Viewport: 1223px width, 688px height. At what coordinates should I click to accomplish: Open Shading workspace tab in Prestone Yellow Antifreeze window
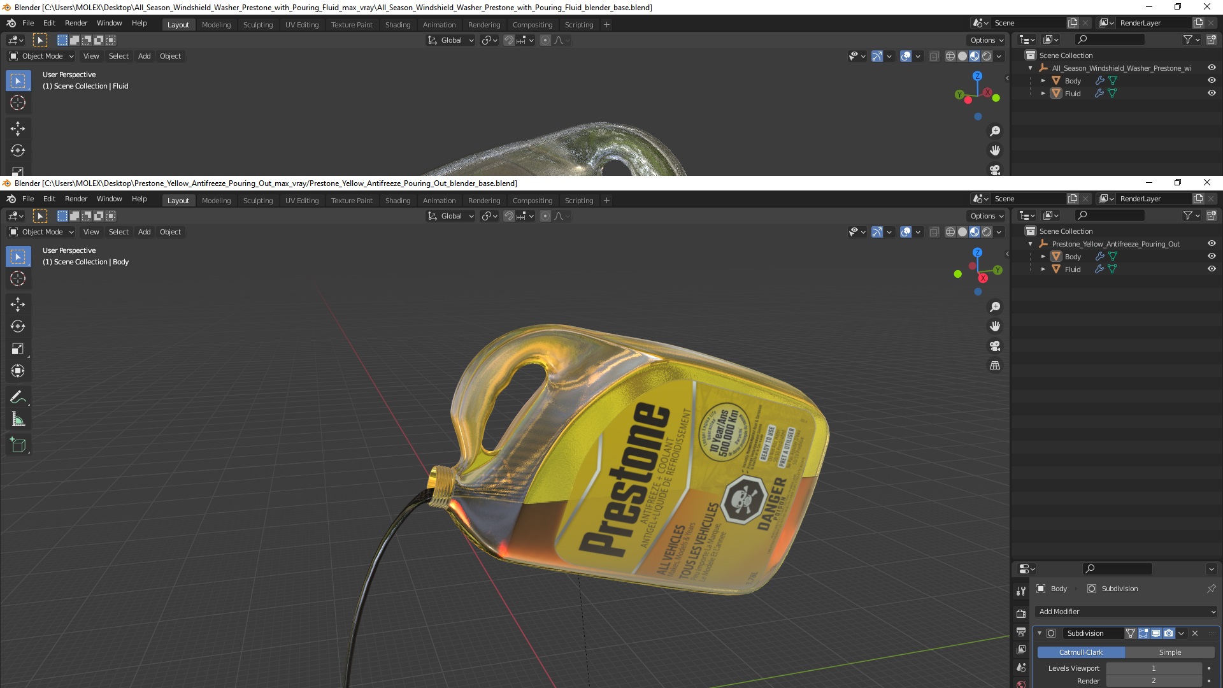pyautogui.click(x=397, y=201)
